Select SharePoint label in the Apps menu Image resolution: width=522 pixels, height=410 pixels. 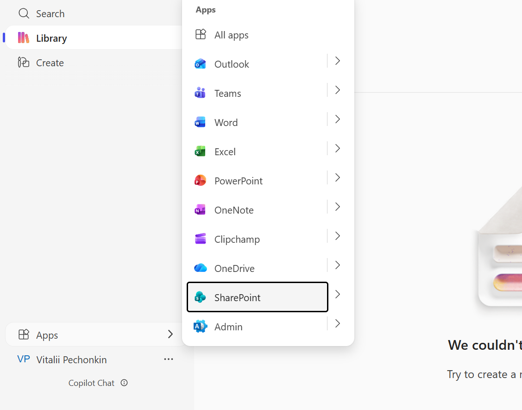point(237,297)
